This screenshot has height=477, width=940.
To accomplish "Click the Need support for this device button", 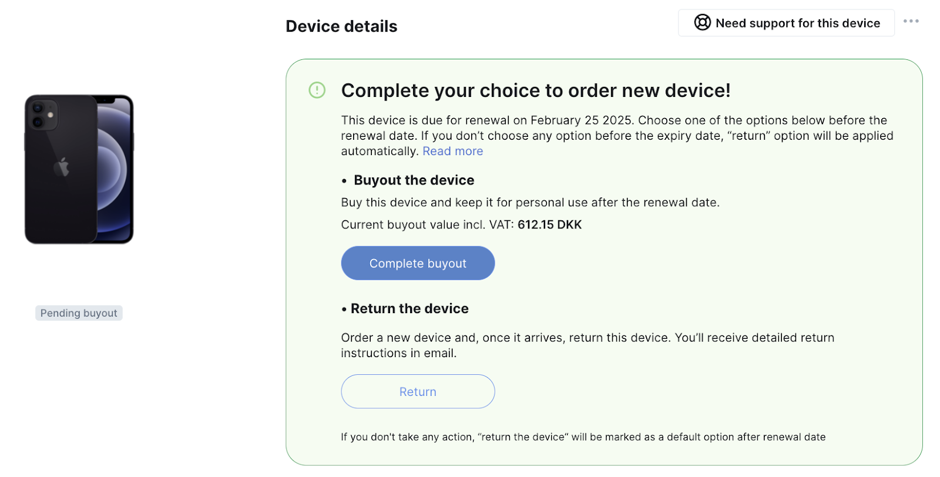I will pos(786,23).
